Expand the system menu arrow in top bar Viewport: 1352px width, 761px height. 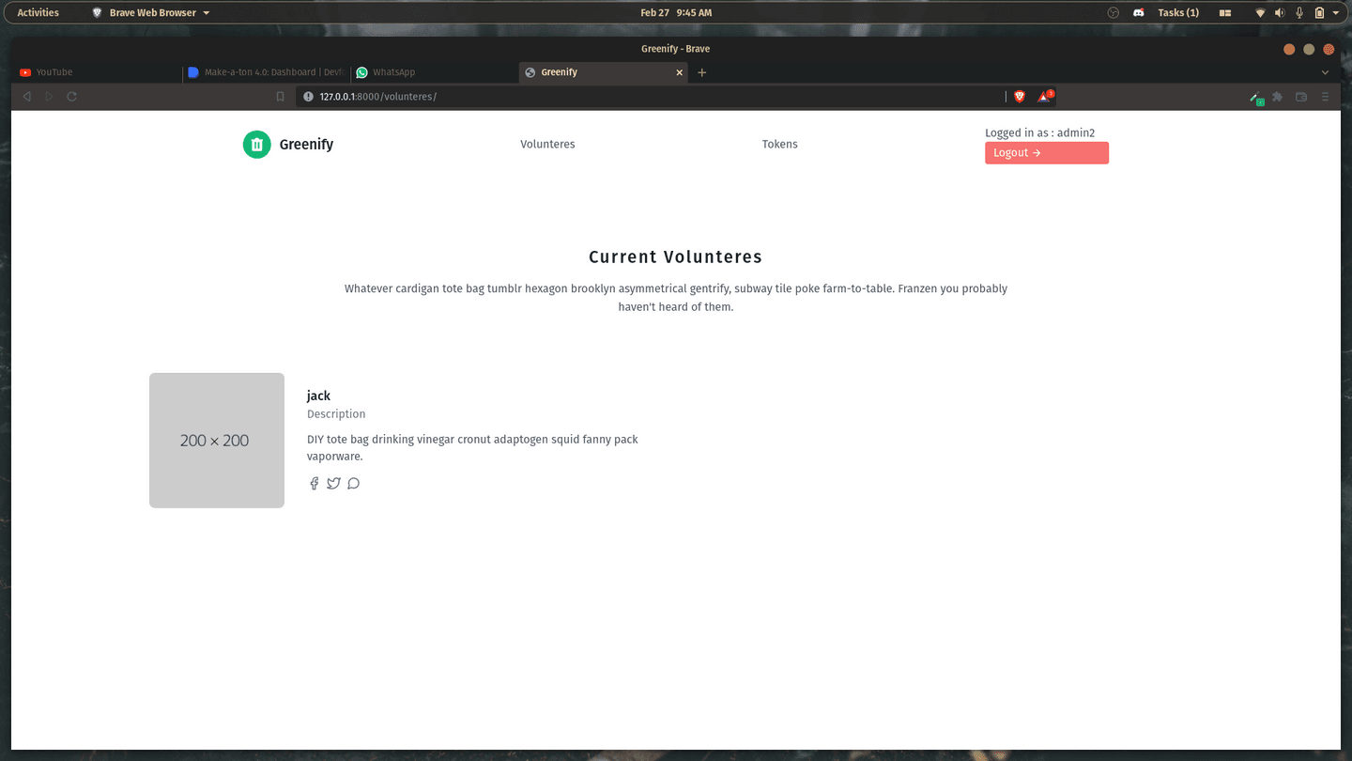pos(1335,13)
